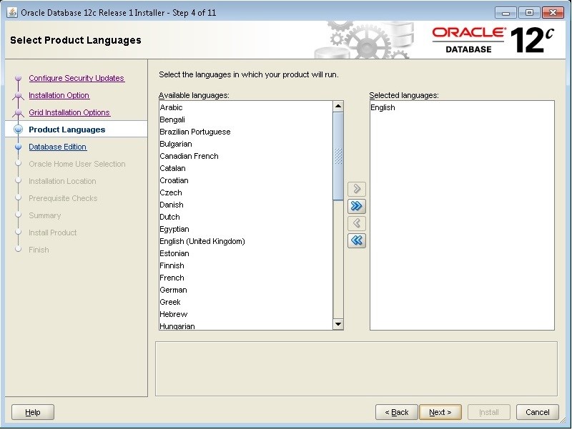Select Danish in available languages

point(246,205)
